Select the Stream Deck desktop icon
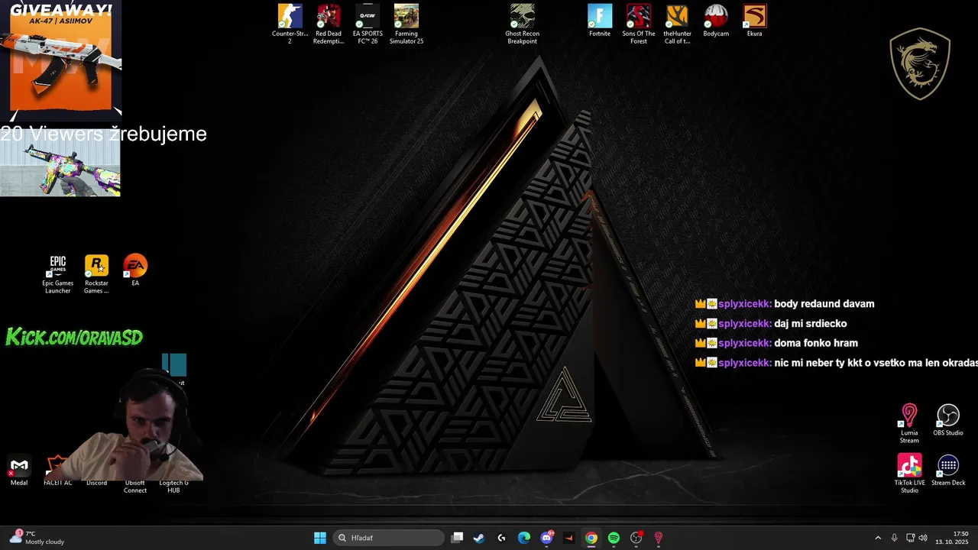Viewport: 978px width, 550px height. [948, 470]
